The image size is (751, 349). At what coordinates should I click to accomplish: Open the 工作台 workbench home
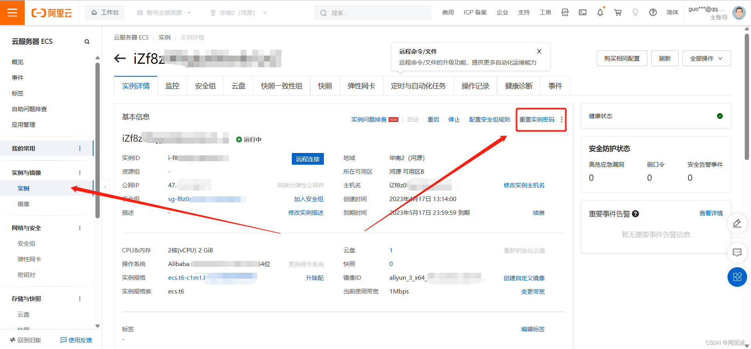(105, 13)
